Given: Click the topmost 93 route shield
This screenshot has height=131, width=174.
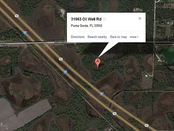Looking at the screenshot, I should (x=17, y=16).
